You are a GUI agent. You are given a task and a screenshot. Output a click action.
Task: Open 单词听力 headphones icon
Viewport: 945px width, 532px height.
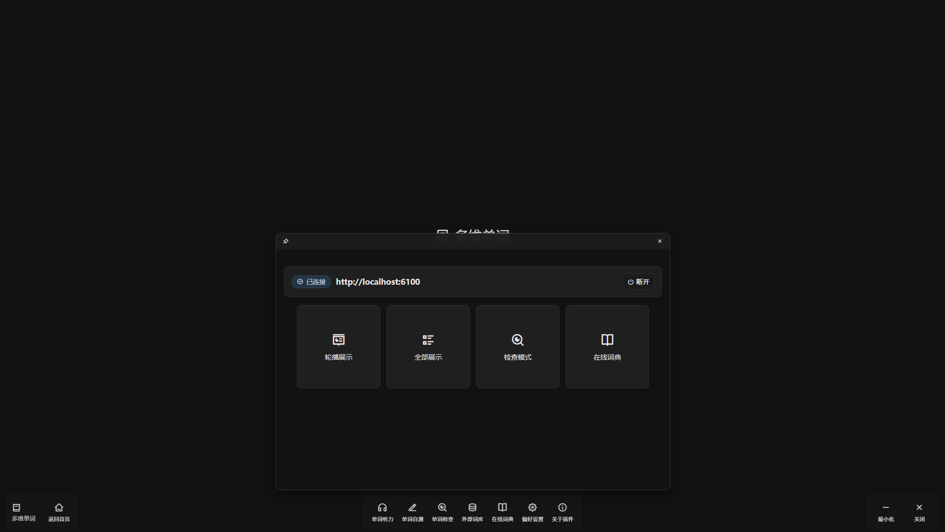(x=382, y=512)
